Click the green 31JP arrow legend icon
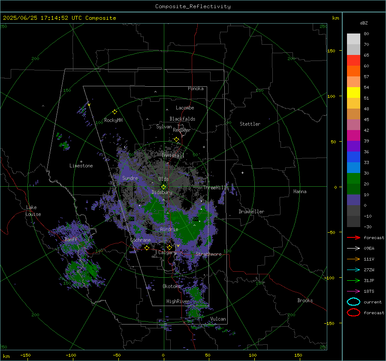The width and height of the screenshot is (386, 361). click(353, 280)
